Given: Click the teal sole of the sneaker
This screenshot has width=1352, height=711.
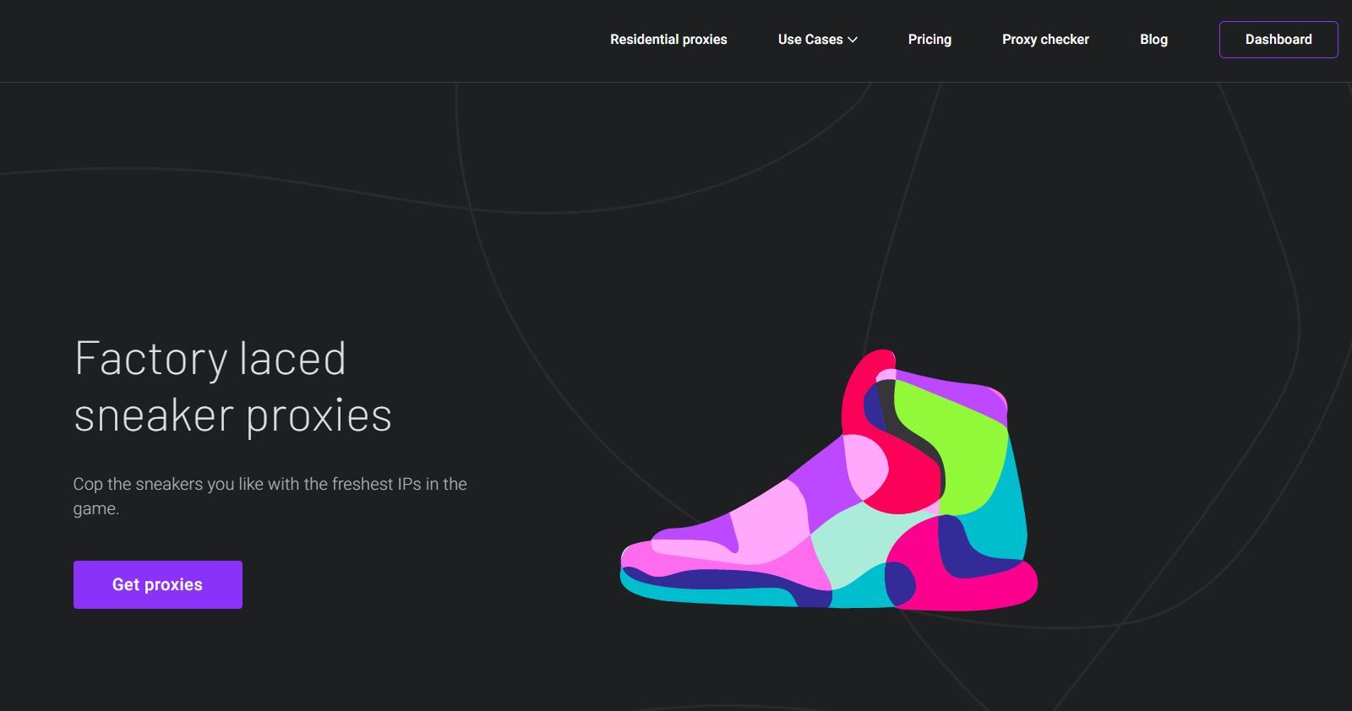Looking at the screenshot, I should [710, 594].
